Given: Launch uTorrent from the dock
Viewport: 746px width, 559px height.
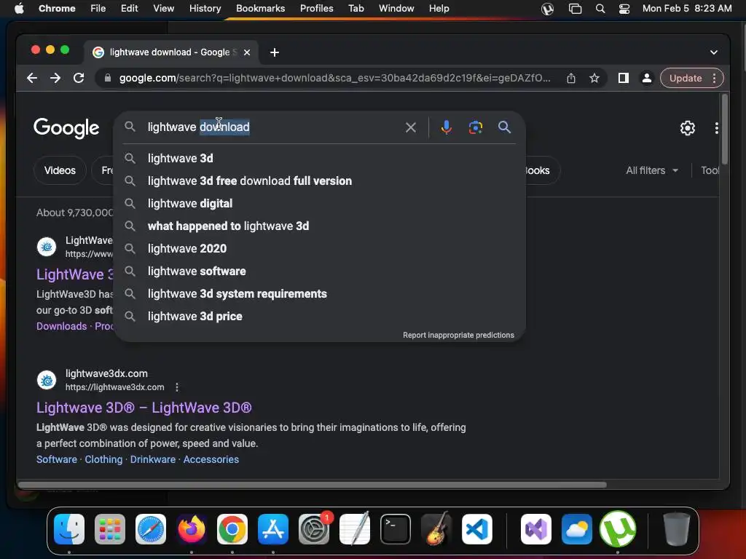Looking at the screenshot, I should coord(618,529).
